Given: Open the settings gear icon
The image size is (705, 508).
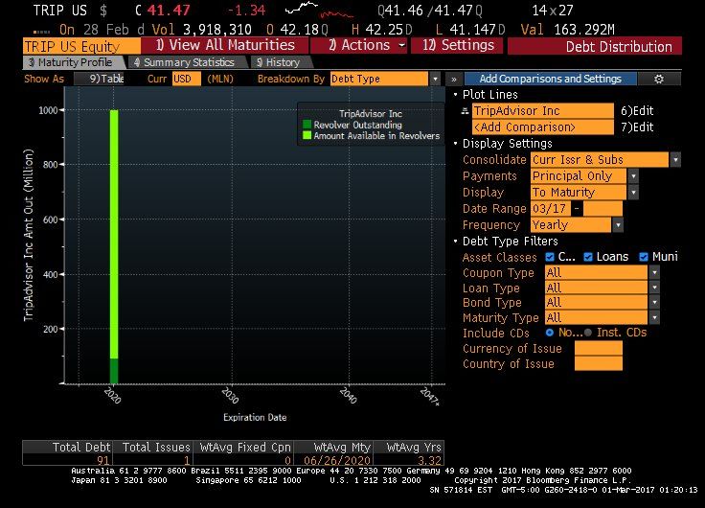Looking at the screenshot, I should (658, 79).
